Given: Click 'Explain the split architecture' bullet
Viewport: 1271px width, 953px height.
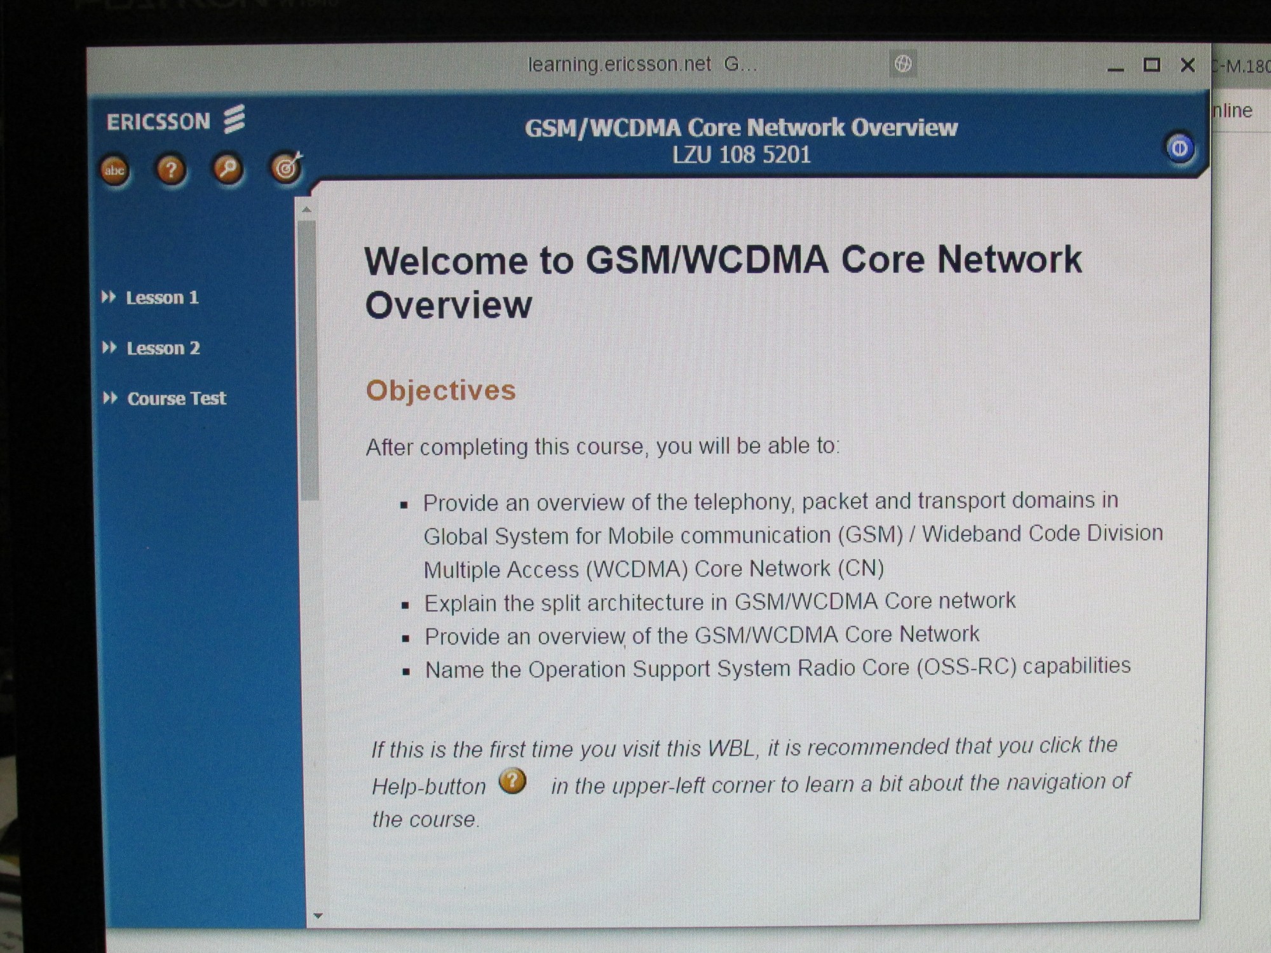Looking at the screenshot, I should [719, 602].
